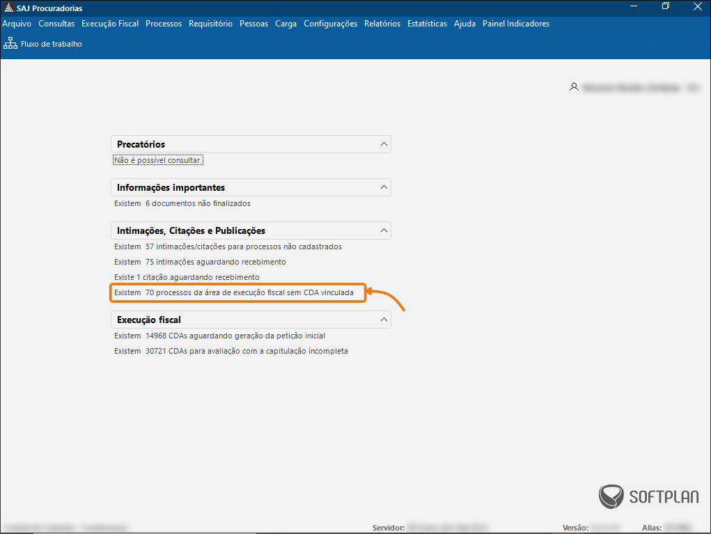The height and width of the screenshot is (534, 711).
Task: Click the Fluxo de trabalho icon
Action: coord(10,44)
